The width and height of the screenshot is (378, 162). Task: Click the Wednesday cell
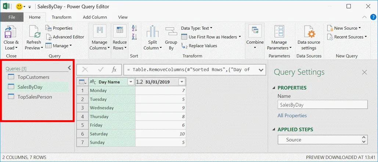tap(112, 108)
